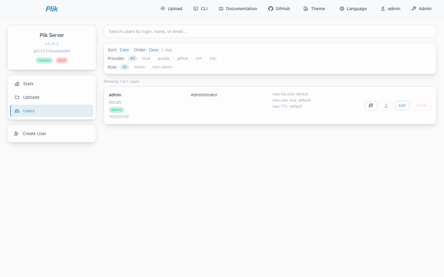444x277 pixels.
Task: Click the 'go1.27.3 linux/amd64' build text
Action: (52, 51)
